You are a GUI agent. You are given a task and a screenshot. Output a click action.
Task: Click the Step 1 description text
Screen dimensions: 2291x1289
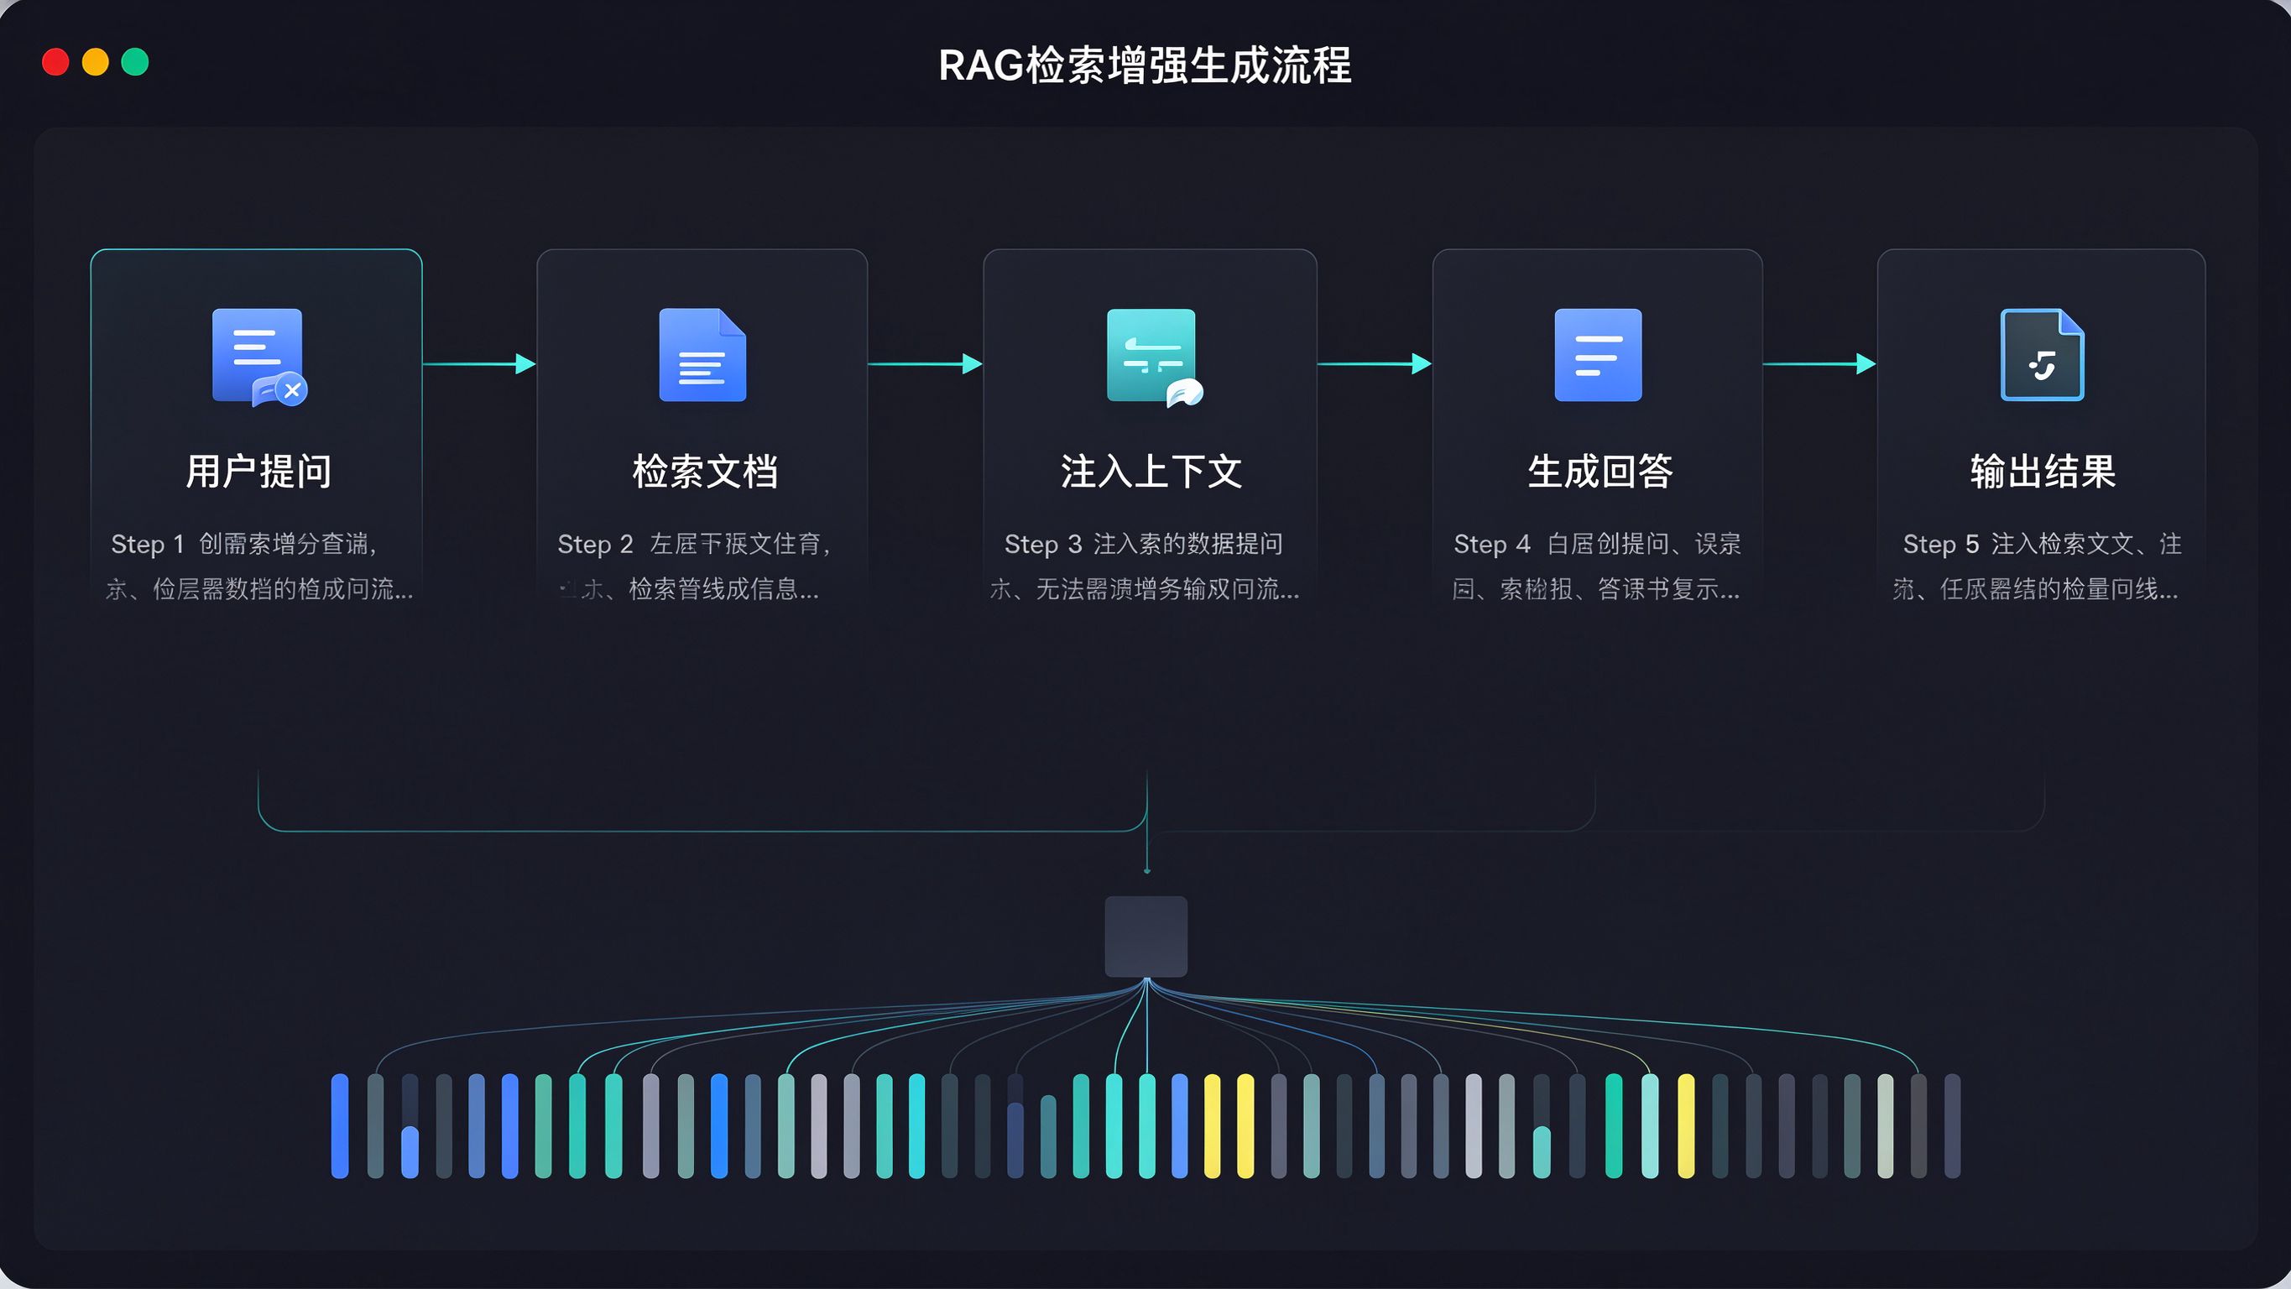pyautogui.click(x=258, y=566)
